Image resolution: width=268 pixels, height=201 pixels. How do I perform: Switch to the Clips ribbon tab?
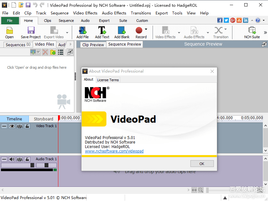coord(47,21)
